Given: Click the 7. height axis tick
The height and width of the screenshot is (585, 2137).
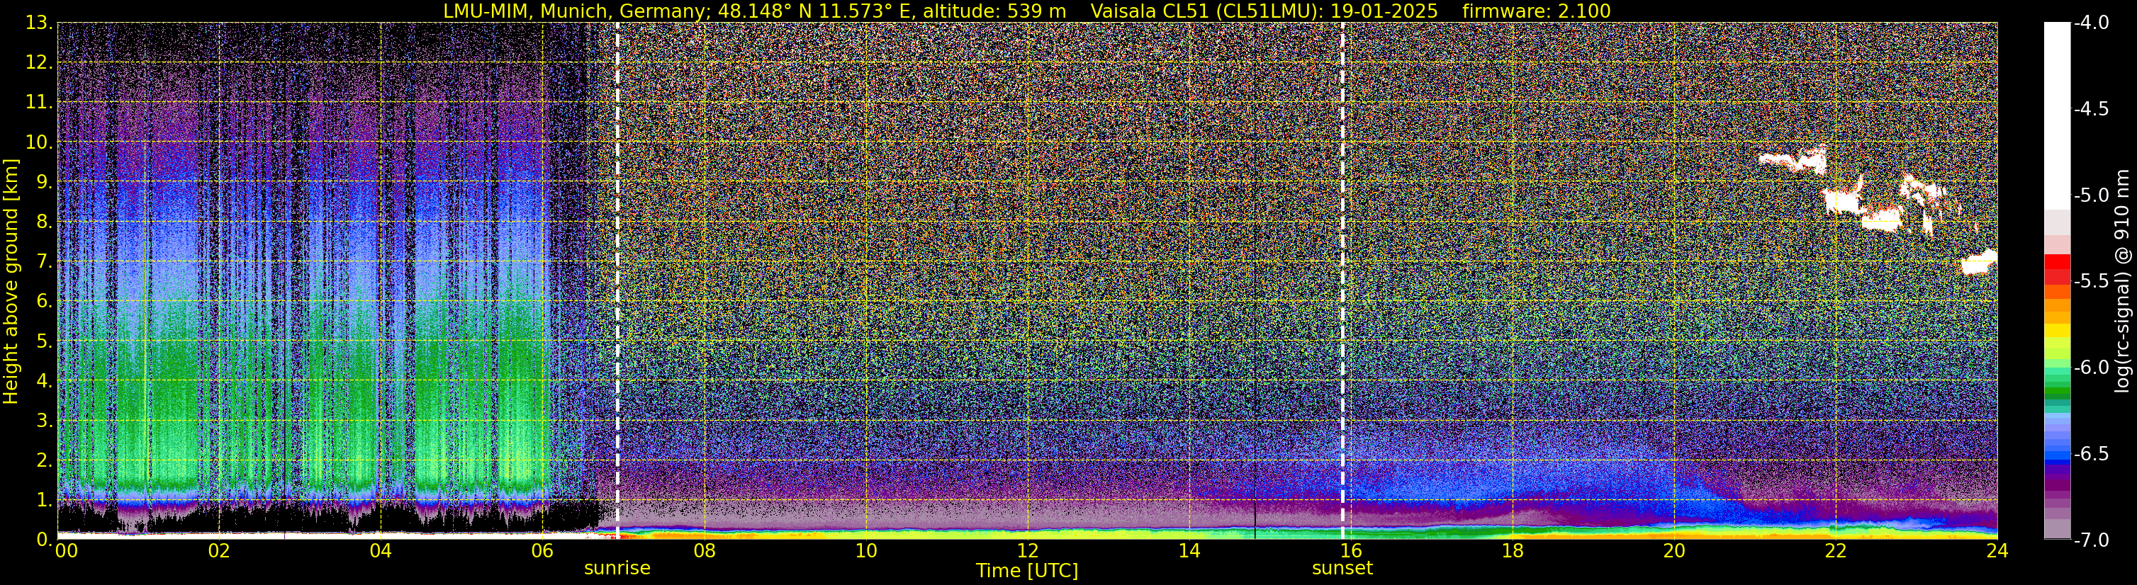Looking at the screenshot, I should 45,262.
